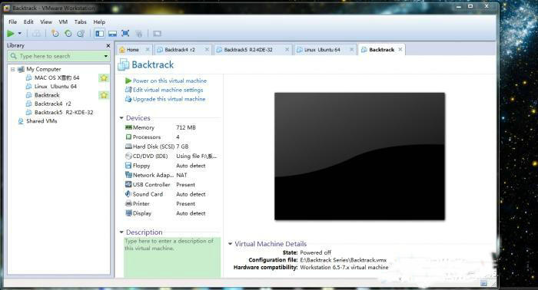
Task: Select Shared VMs in Library tree
Action: 42,121
